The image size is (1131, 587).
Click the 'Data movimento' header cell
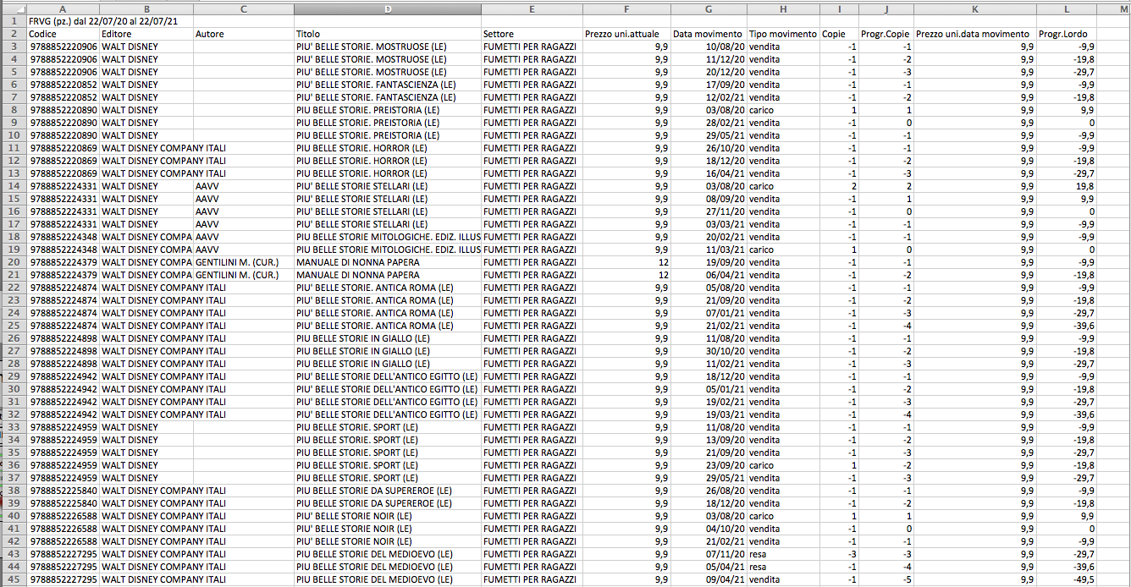pos(708,34)
